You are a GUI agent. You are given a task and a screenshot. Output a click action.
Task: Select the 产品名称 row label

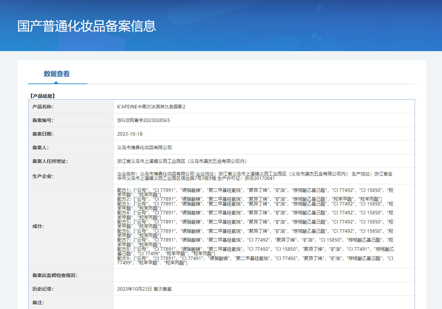pos(43,107)
